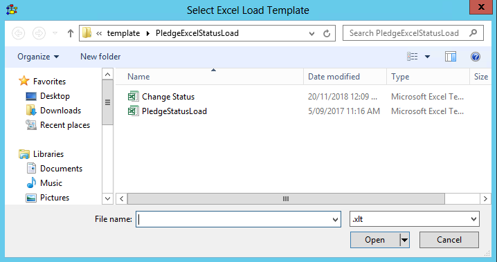
Task: Open the Organize menu
Action: click(x=38, y=57)
